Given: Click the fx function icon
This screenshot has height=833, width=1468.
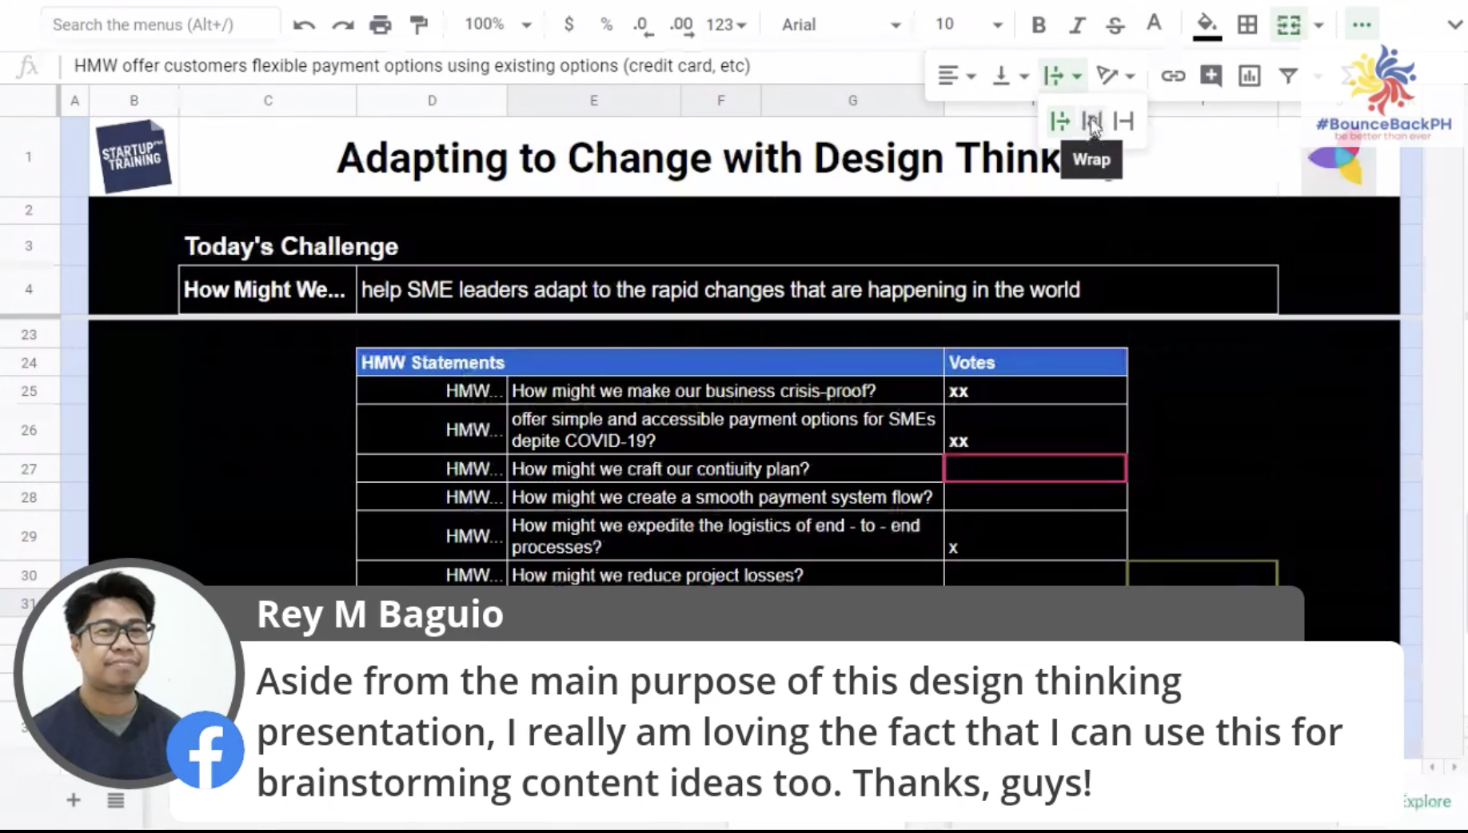Looking at the screenshot, I should tap(27, 66).
